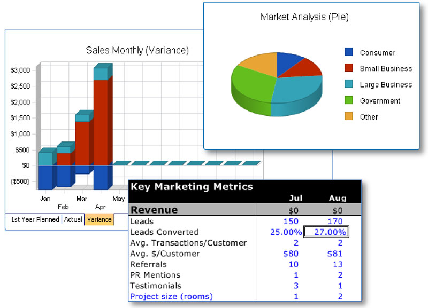Click the Market Analysis (Pie) chart title
This screenshot has height=308, width=428.
coord(304,18)
